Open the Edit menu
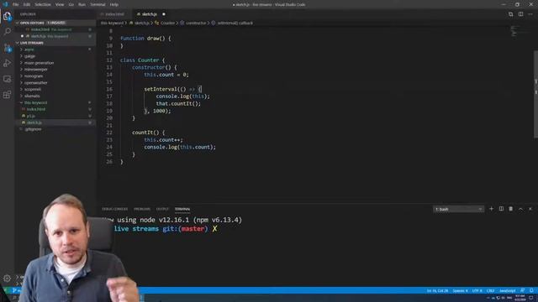Screen dimensions: 538x302 pos(27,4)
